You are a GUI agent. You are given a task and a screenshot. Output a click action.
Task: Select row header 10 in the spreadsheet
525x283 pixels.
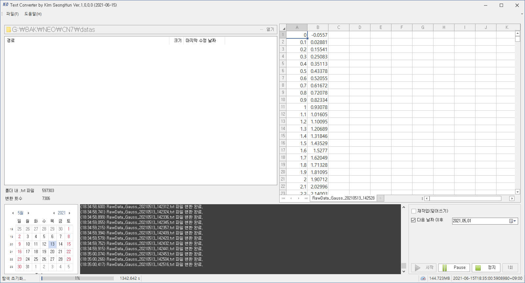coord(283,100)
